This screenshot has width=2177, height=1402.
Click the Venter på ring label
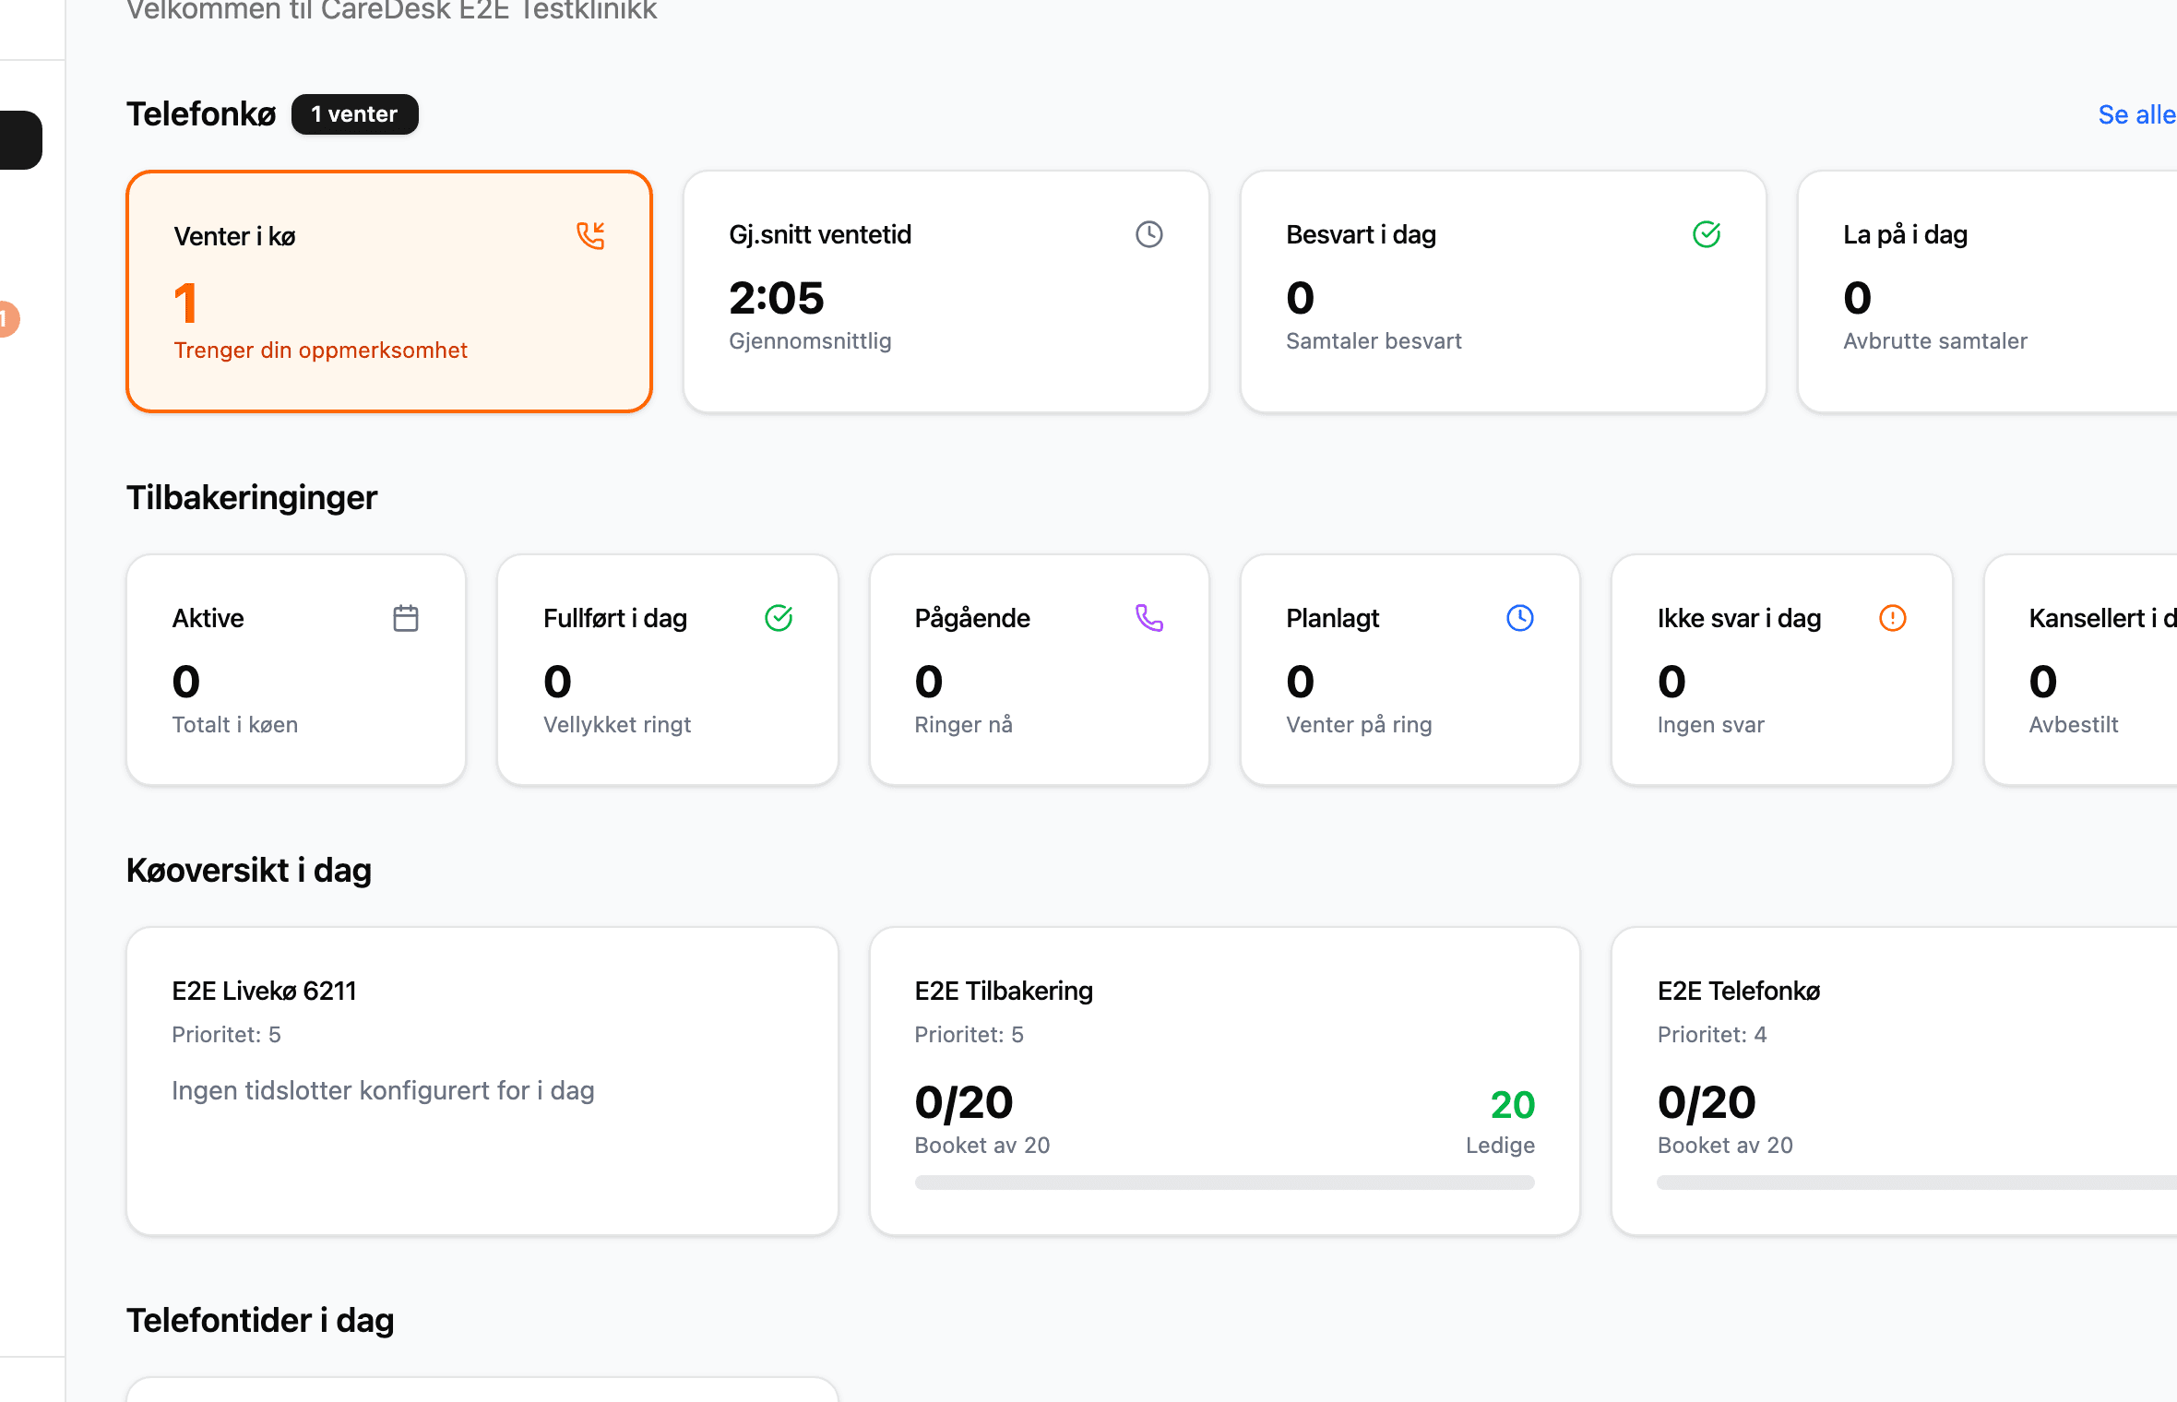[1360, 725]
